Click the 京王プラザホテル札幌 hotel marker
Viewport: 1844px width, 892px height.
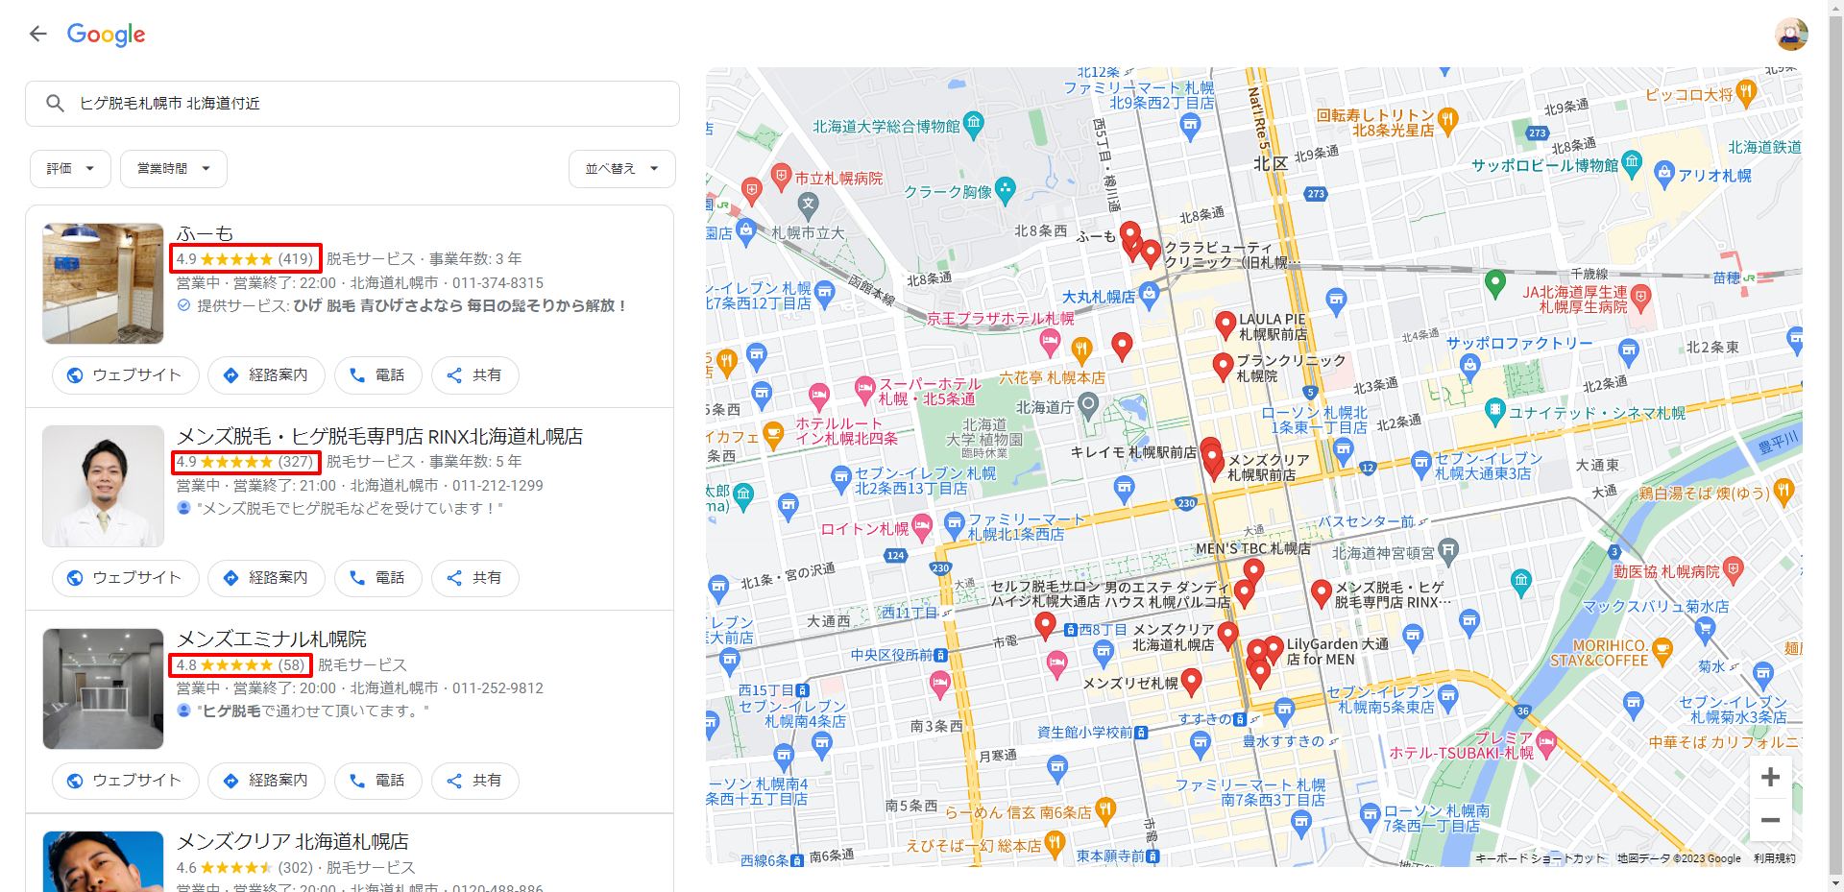1050,341
